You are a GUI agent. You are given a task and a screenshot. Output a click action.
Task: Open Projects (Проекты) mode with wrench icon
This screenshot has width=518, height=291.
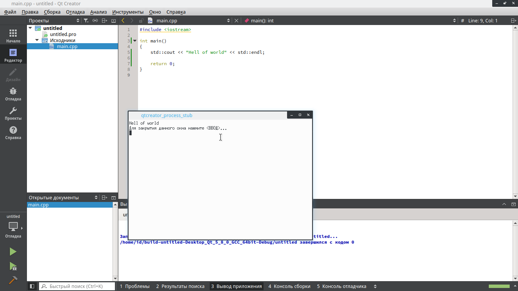pyautogui.click(x=13, y=113)
